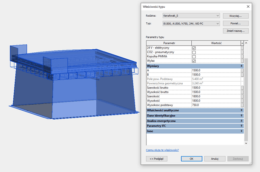The width and height of the screenshot is (260, 172).
Task: Confirm with the OK button
Action: [x=192, y=159]
